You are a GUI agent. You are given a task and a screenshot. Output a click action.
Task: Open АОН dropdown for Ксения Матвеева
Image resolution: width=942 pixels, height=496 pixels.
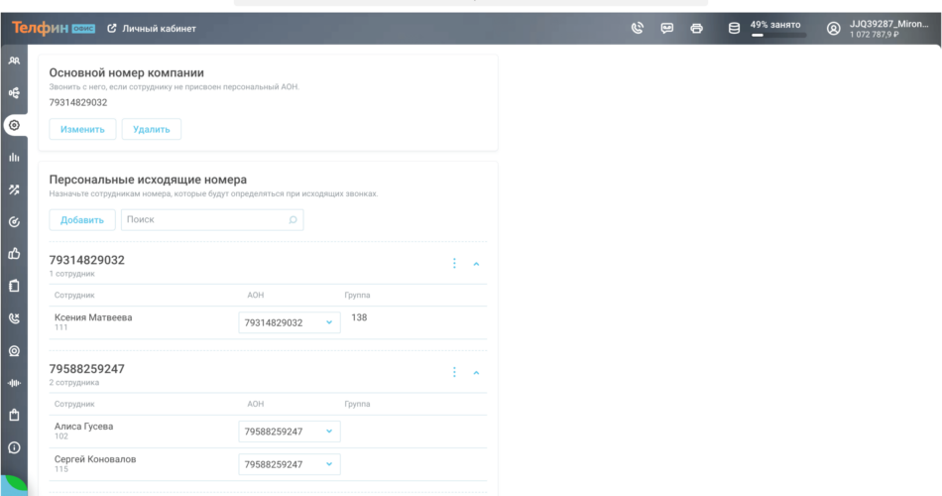tap(290, 322)
